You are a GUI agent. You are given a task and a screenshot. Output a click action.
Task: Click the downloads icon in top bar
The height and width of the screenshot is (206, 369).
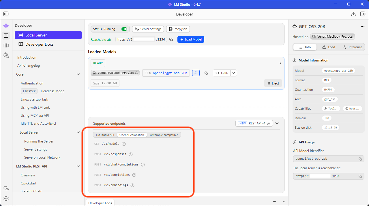353,14
